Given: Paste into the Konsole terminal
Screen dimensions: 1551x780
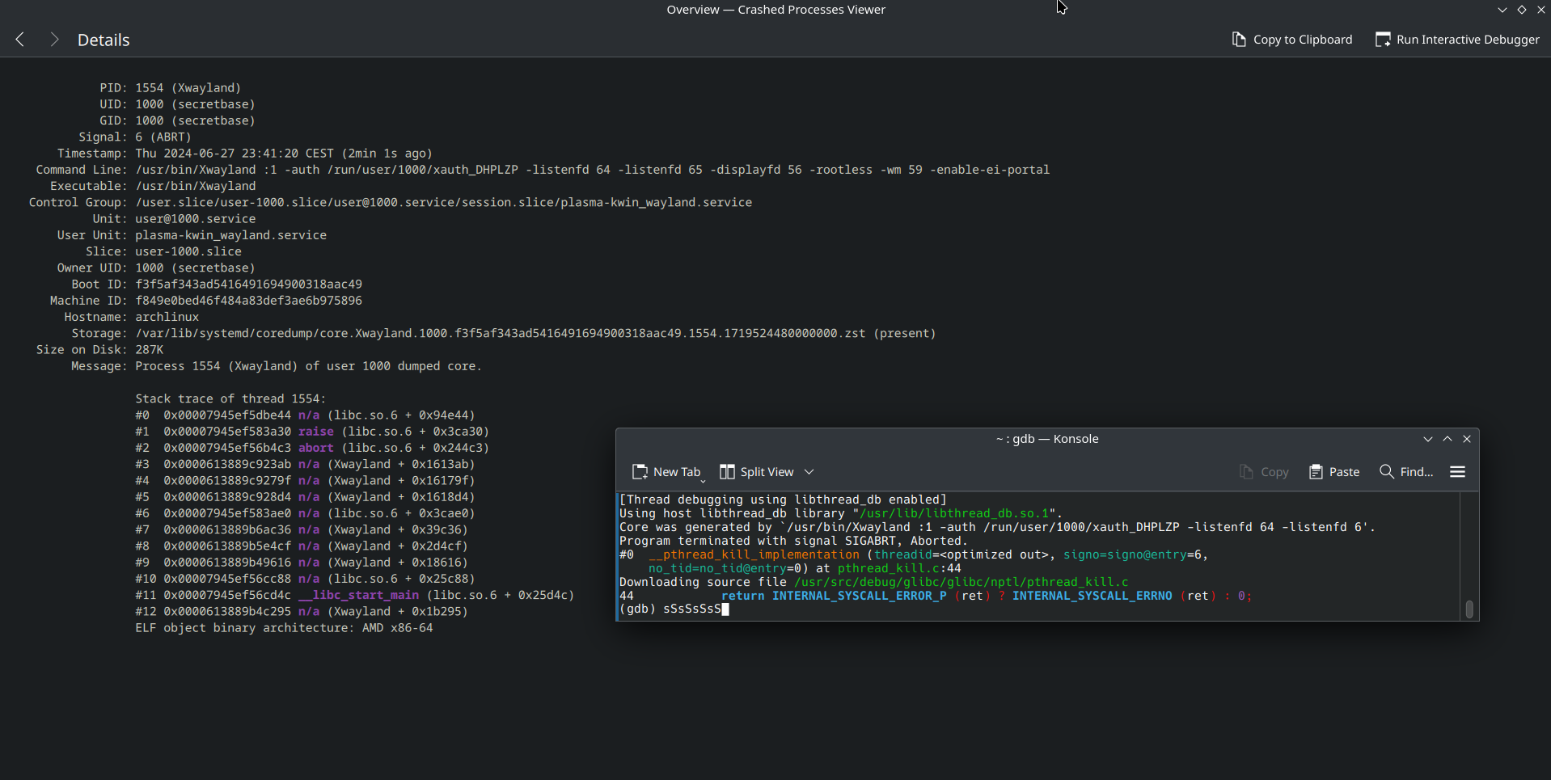Looking at the screenshot, I should coord(1334,472).
